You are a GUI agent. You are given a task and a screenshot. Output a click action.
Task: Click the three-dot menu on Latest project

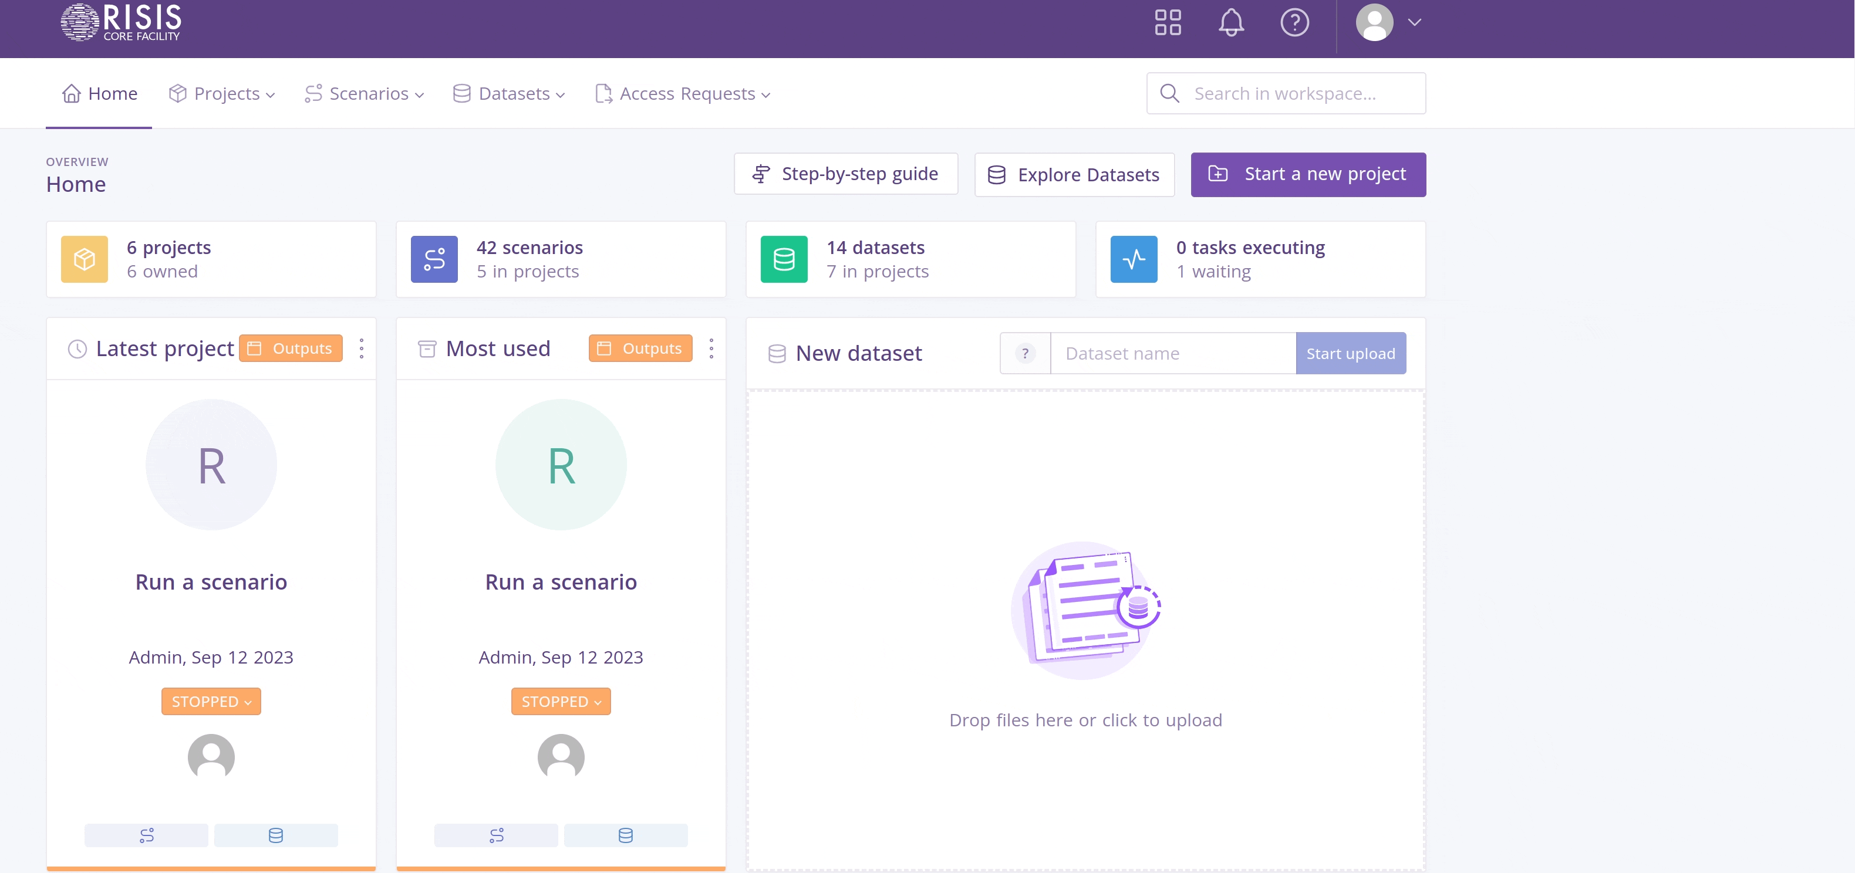pyautogui.click(x=362, y=348)
